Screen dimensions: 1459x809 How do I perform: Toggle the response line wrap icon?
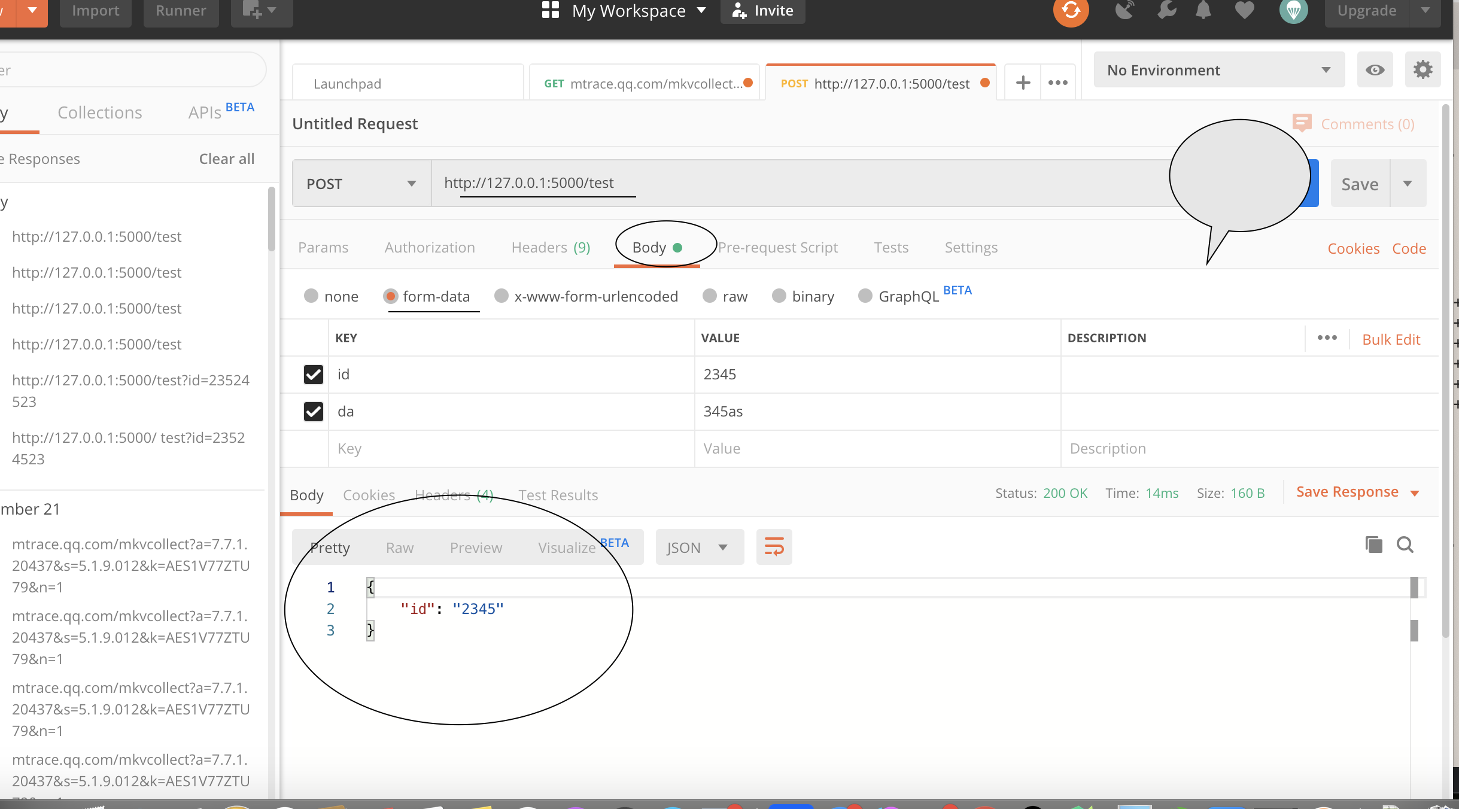774,547
